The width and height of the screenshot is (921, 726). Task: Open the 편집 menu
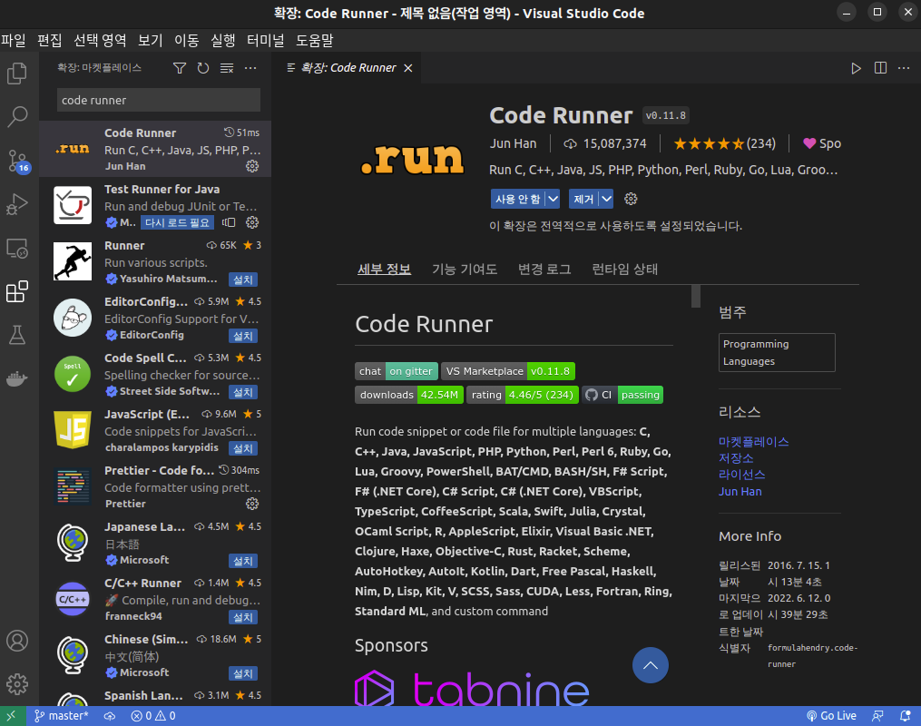49,41
